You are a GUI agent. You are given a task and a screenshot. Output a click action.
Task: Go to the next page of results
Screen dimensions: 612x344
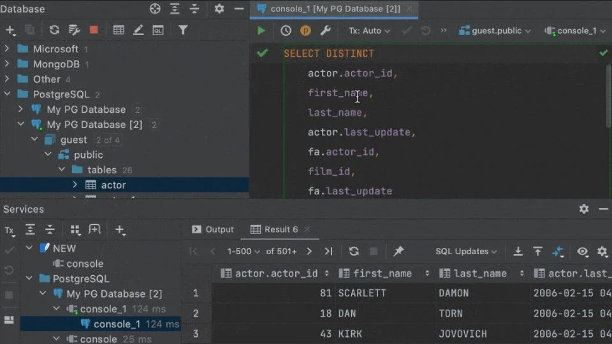click(x=310, y=252)
